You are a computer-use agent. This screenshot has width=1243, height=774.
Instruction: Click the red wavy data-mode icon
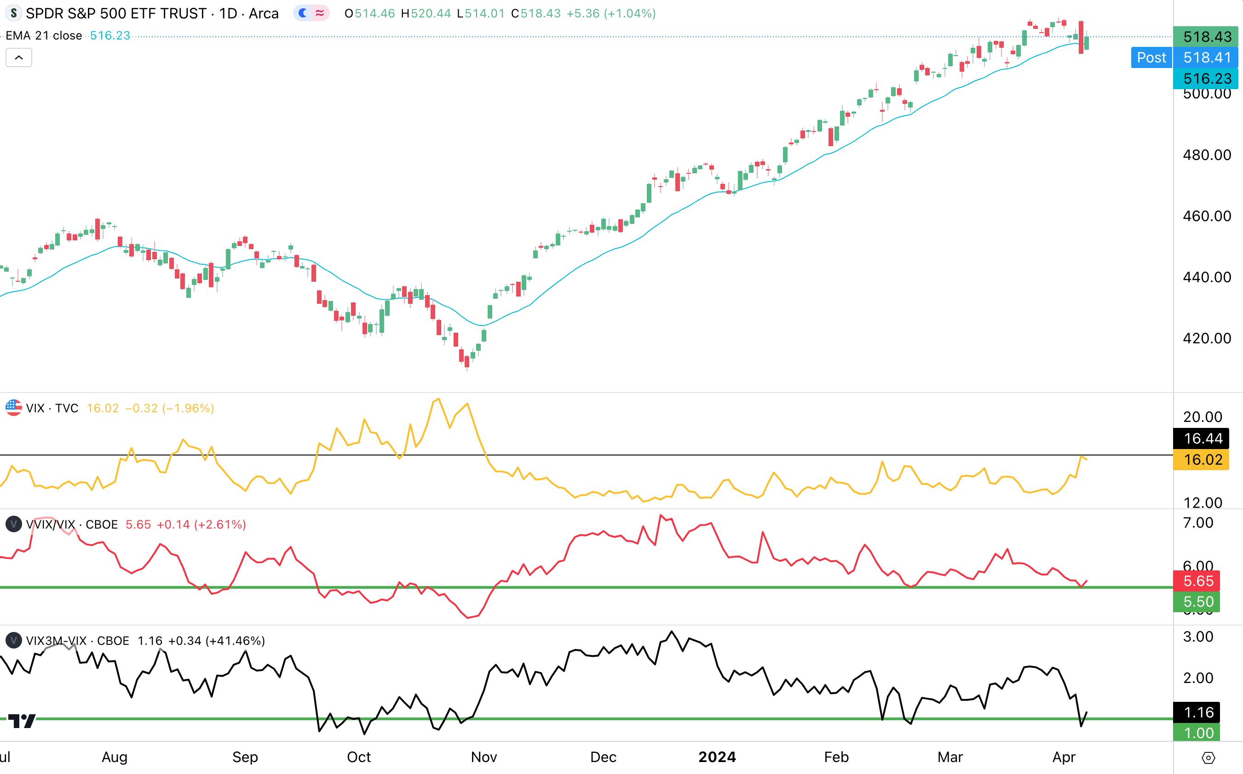pos(320,13)
